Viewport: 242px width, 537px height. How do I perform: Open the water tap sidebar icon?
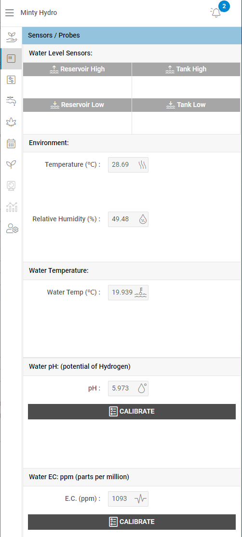[11, 101]
